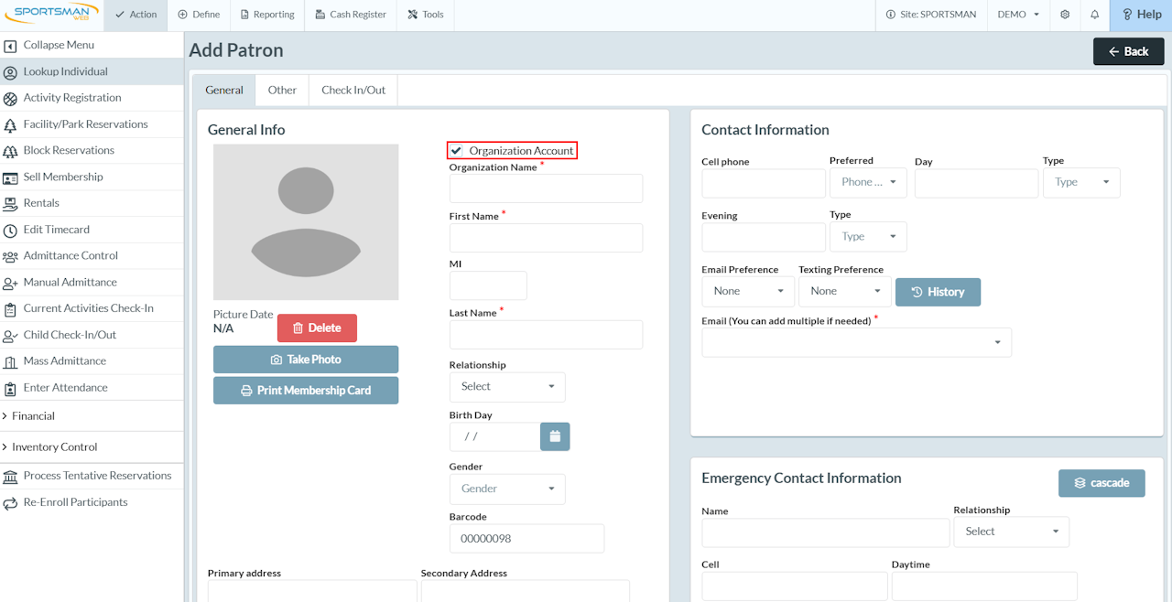The height and width of the screenshot is (602, 1172).
Task: Uncheck the Organization Account checkbox
Action: click(x=456, y=151)
